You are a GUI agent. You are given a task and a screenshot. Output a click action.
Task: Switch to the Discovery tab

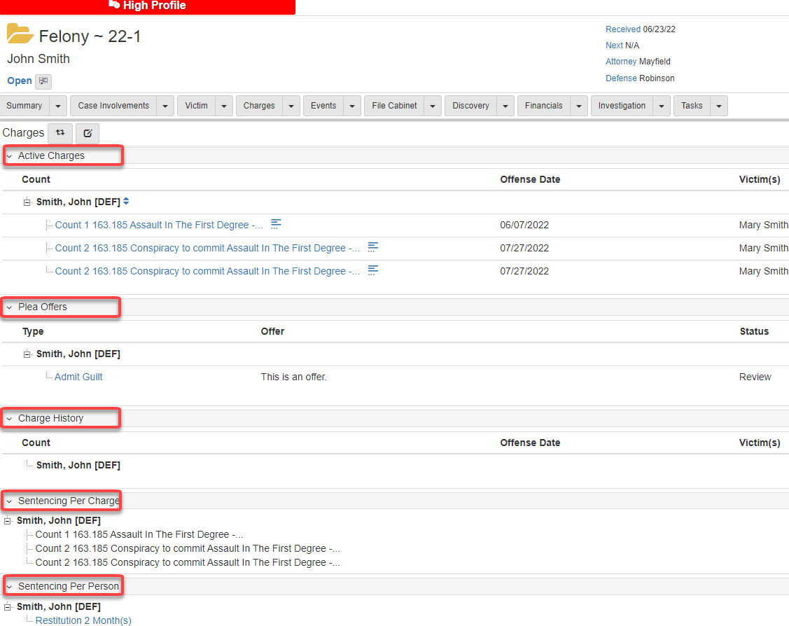coord(470,106)
